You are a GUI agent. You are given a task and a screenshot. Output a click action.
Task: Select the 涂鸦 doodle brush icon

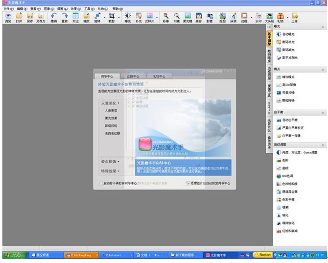click(233, 18)
